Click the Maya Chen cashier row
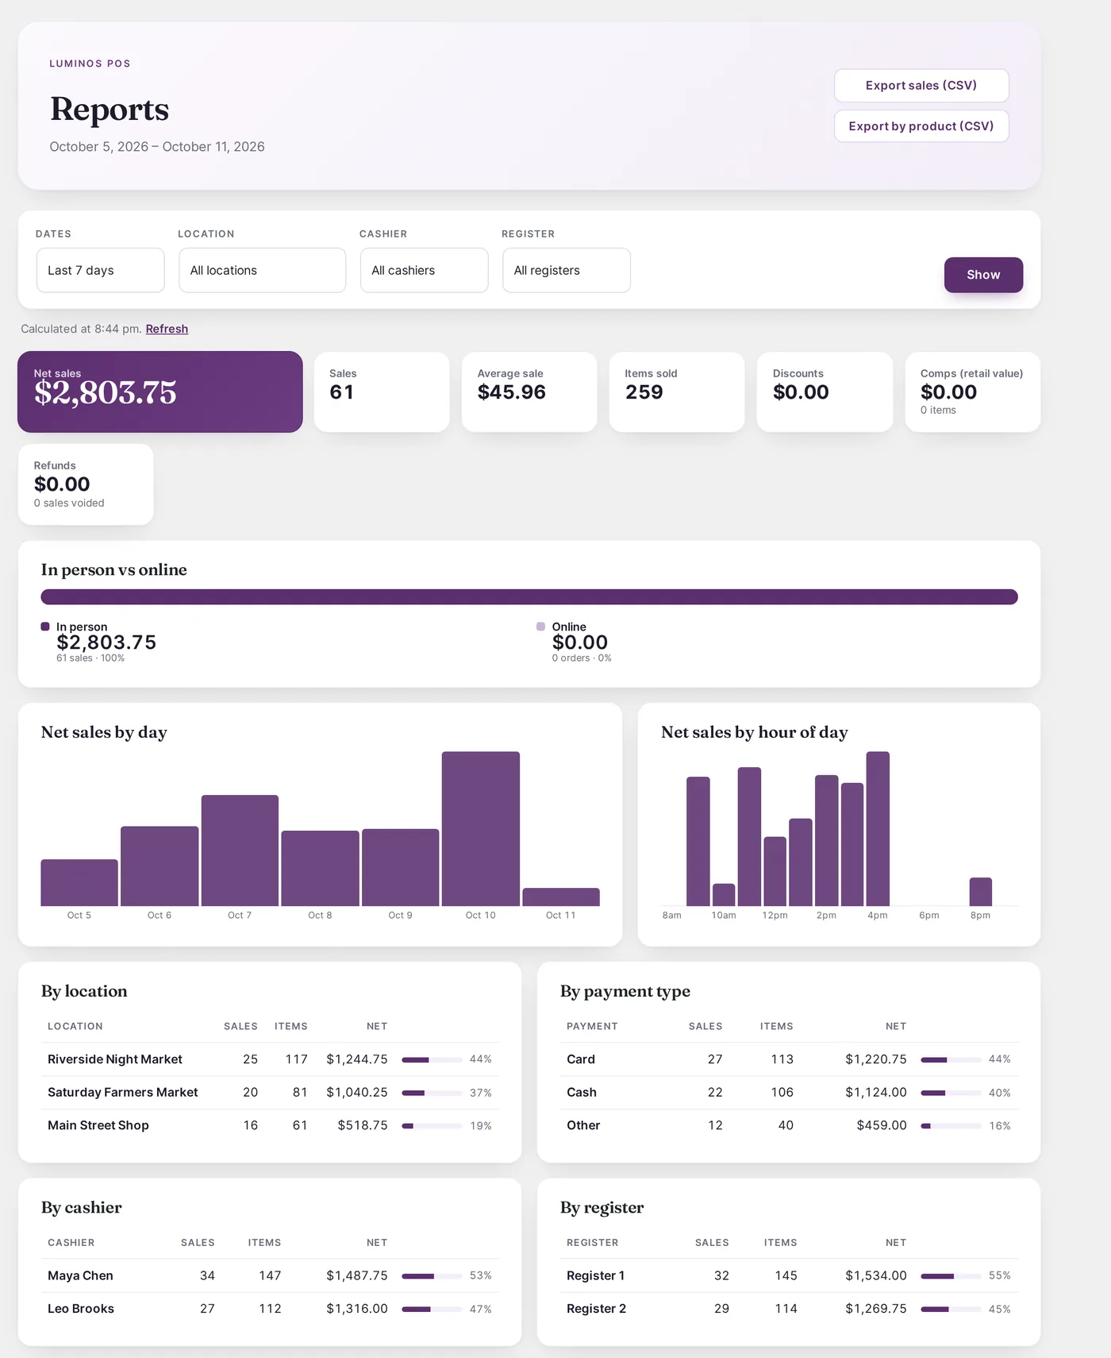This screenshot has width=1111, height=1358. pos(270,1275)
